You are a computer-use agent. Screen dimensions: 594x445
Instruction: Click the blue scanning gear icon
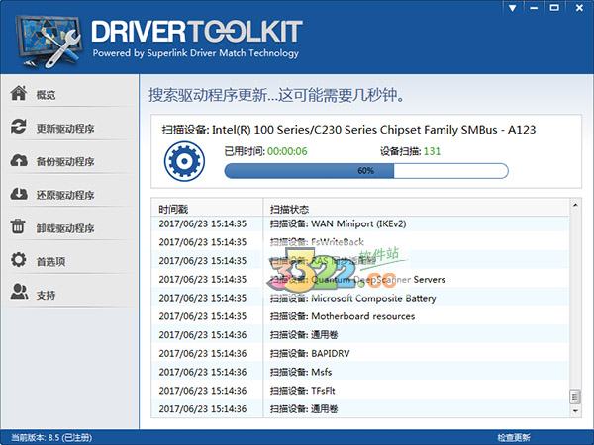coord(183,161)
